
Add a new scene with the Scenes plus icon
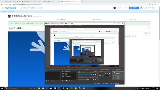pos(46,81)
